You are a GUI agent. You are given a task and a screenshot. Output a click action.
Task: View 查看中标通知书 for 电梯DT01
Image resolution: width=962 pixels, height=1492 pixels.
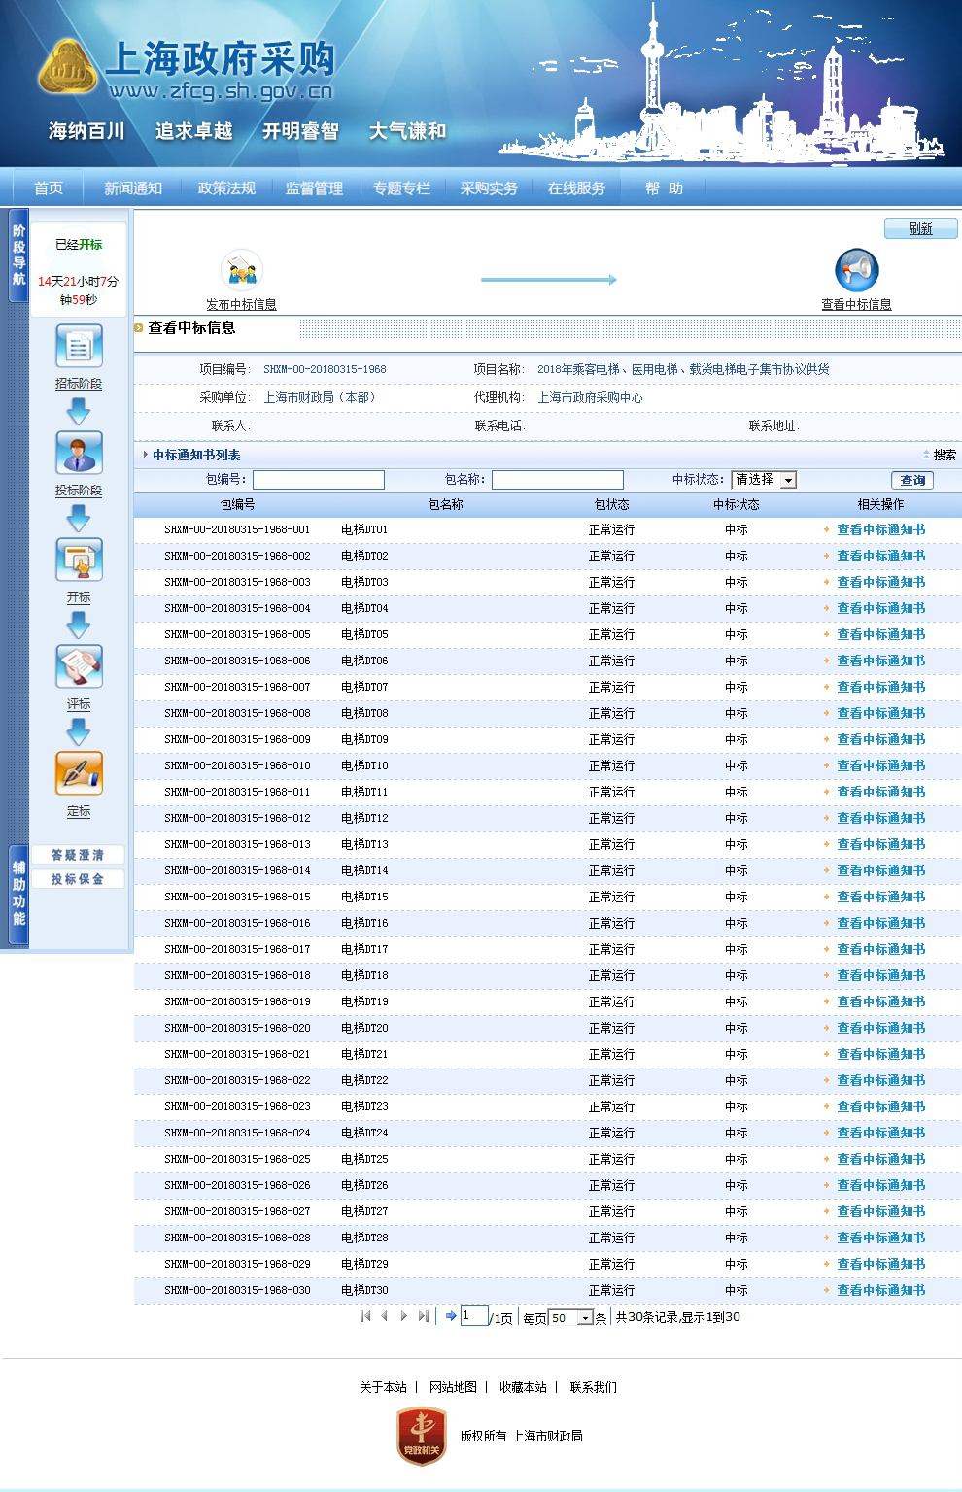880,530
